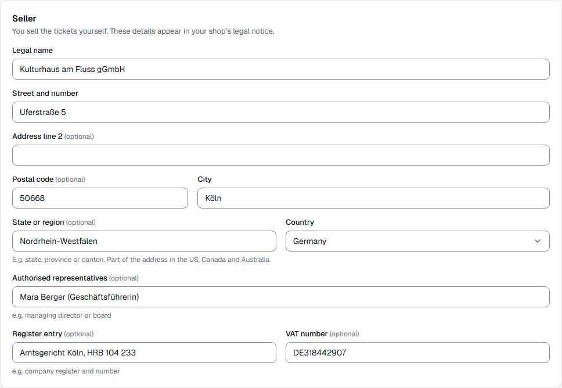The image size is (562, 388).
Task: Click the 'City' label
Action: pyautogui.click(x=205, y=179)
